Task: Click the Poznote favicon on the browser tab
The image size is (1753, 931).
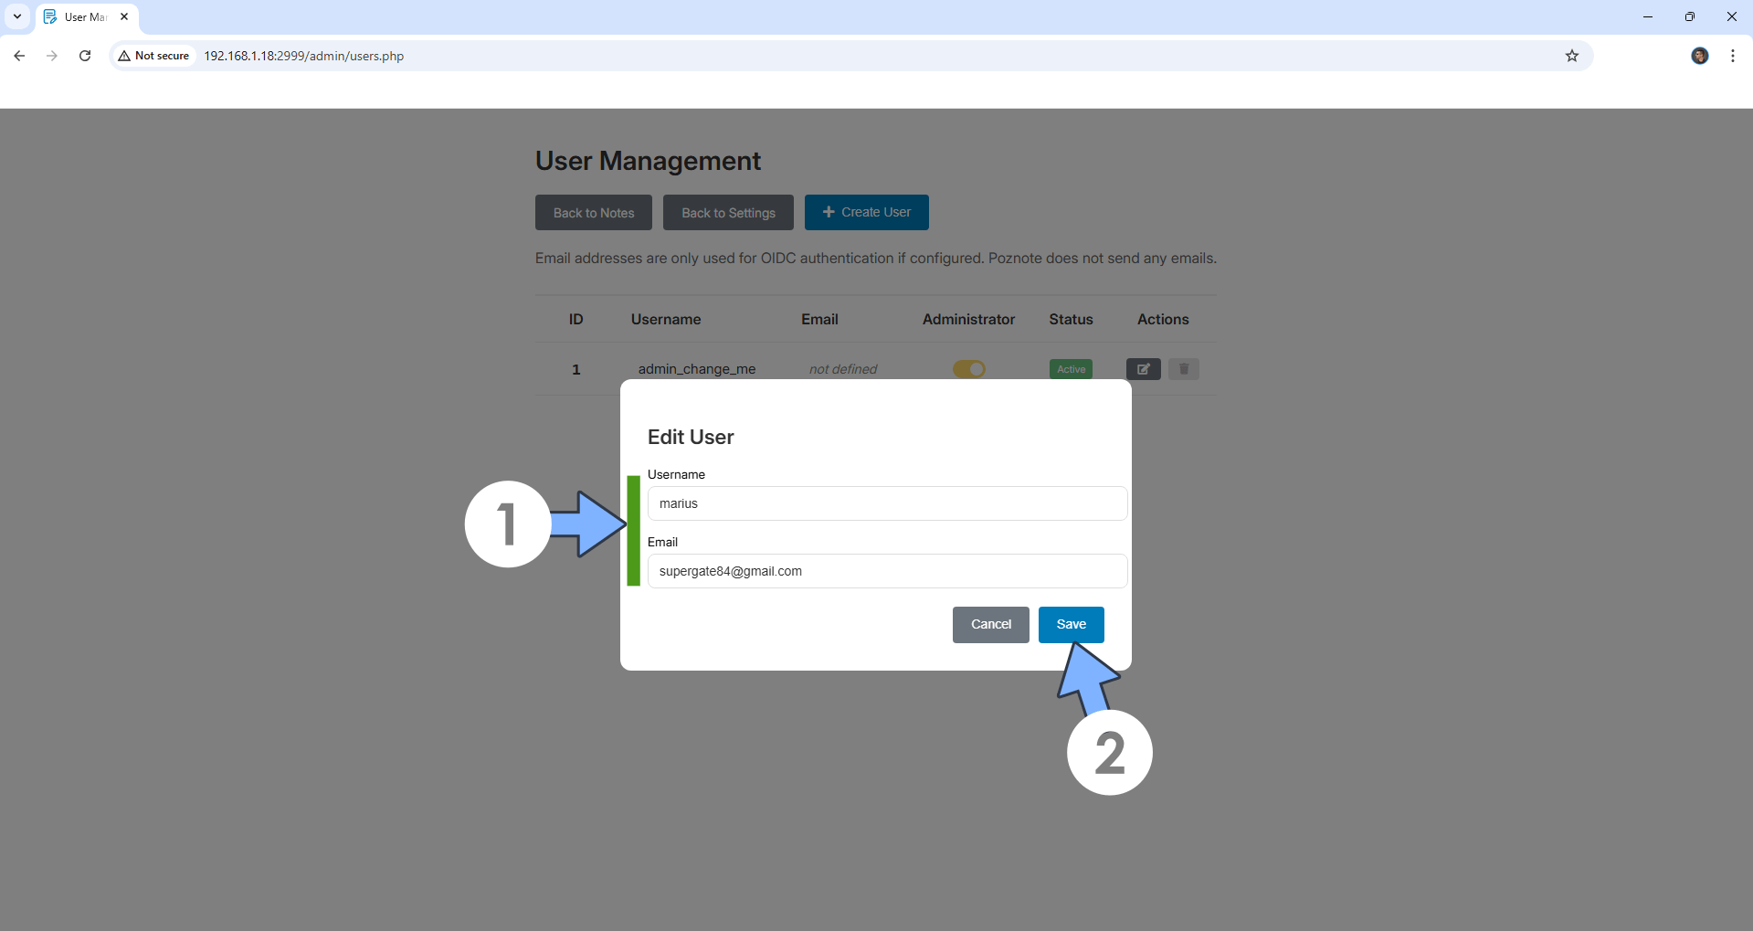Action: pos(51,16)
